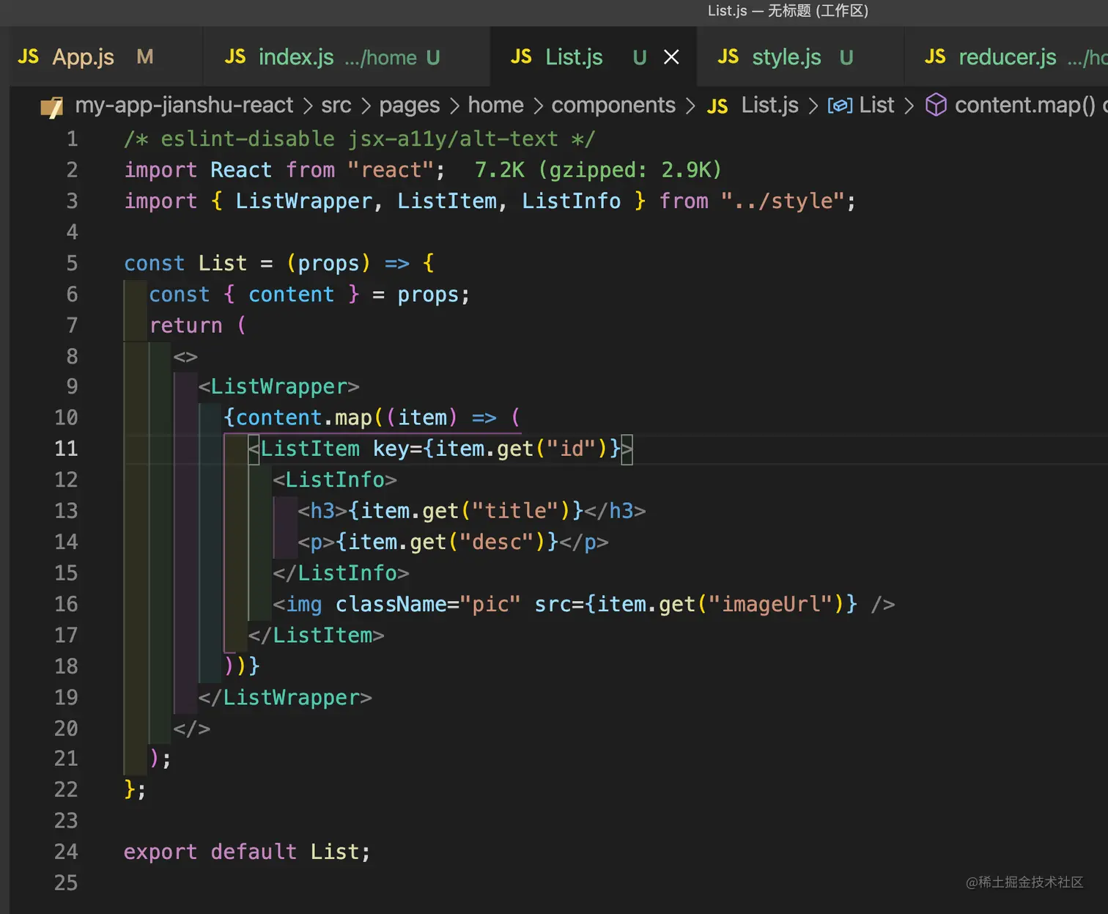
Task: Open the components breadcrumb folder
Action: pos(613,106)
